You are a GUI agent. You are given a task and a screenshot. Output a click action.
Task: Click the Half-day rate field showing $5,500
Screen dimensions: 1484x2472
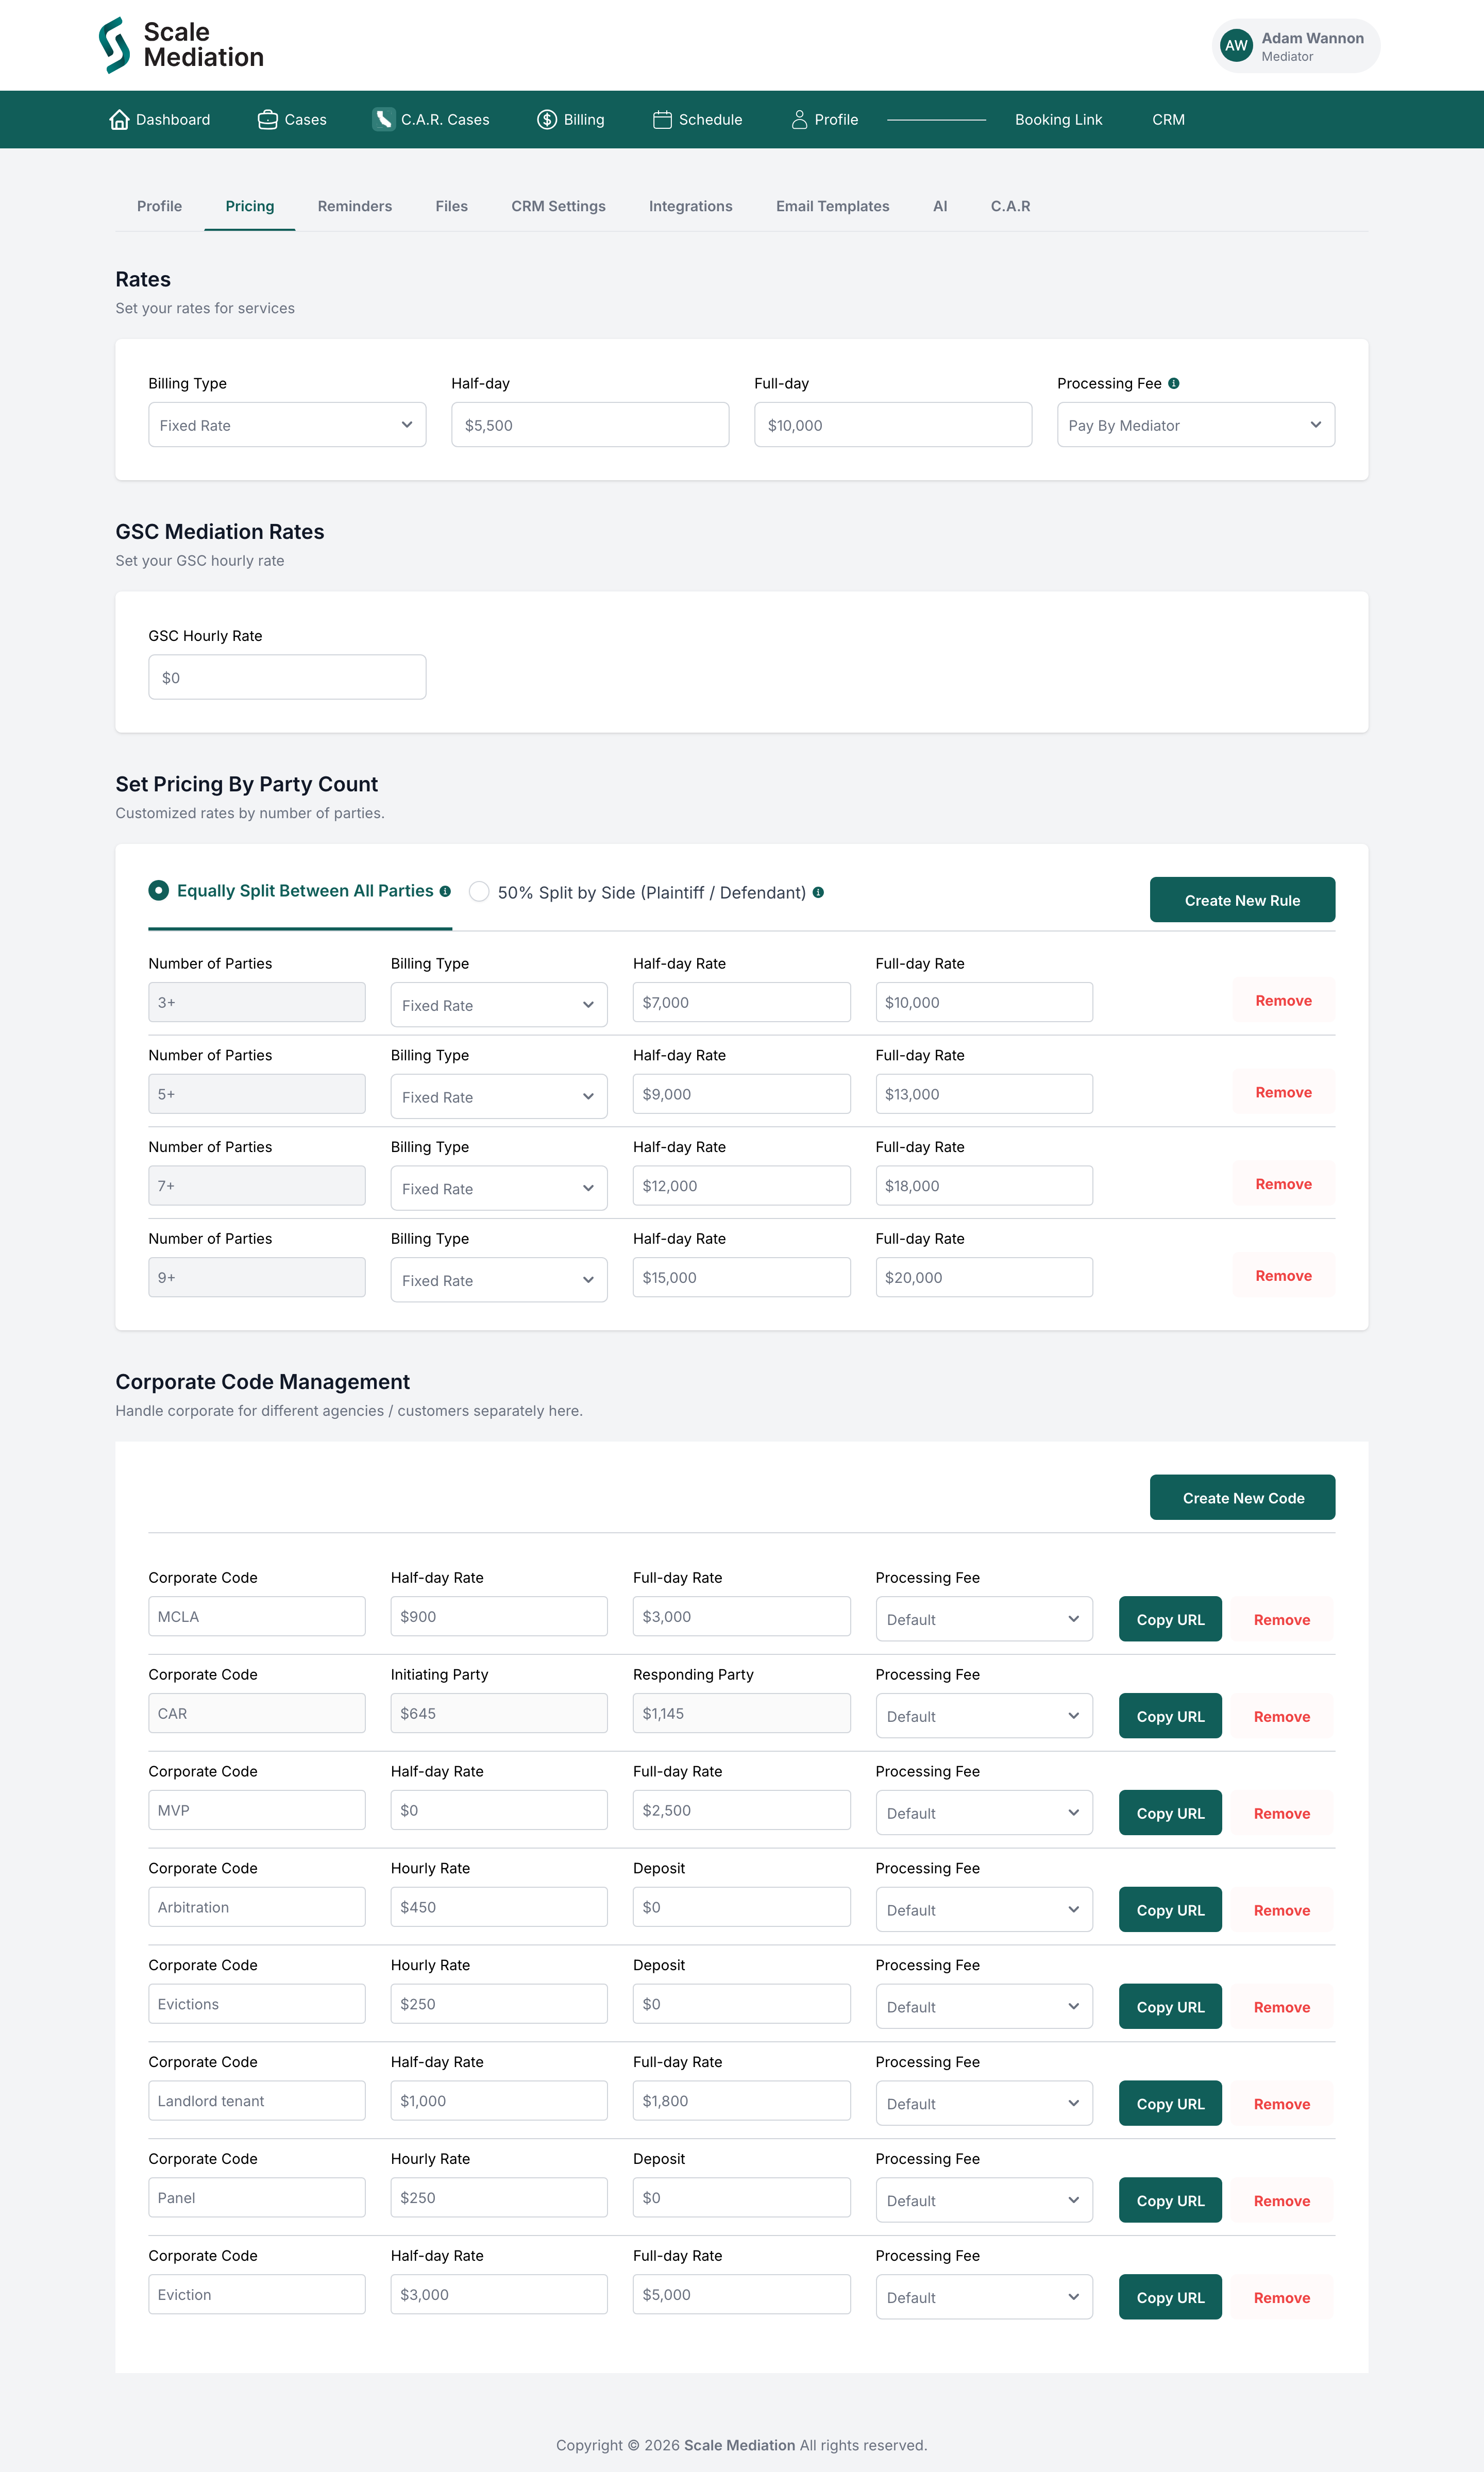pyautogui.click(x=590, y=425)
